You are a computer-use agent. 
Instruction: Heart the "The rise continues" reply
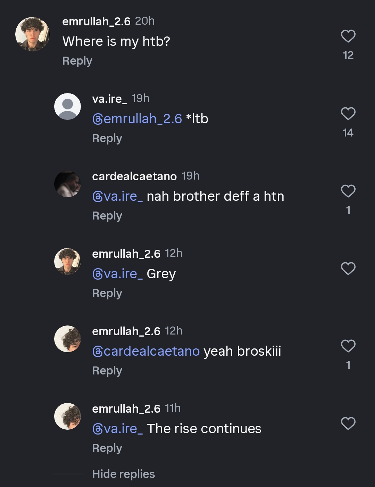[348, 424]
